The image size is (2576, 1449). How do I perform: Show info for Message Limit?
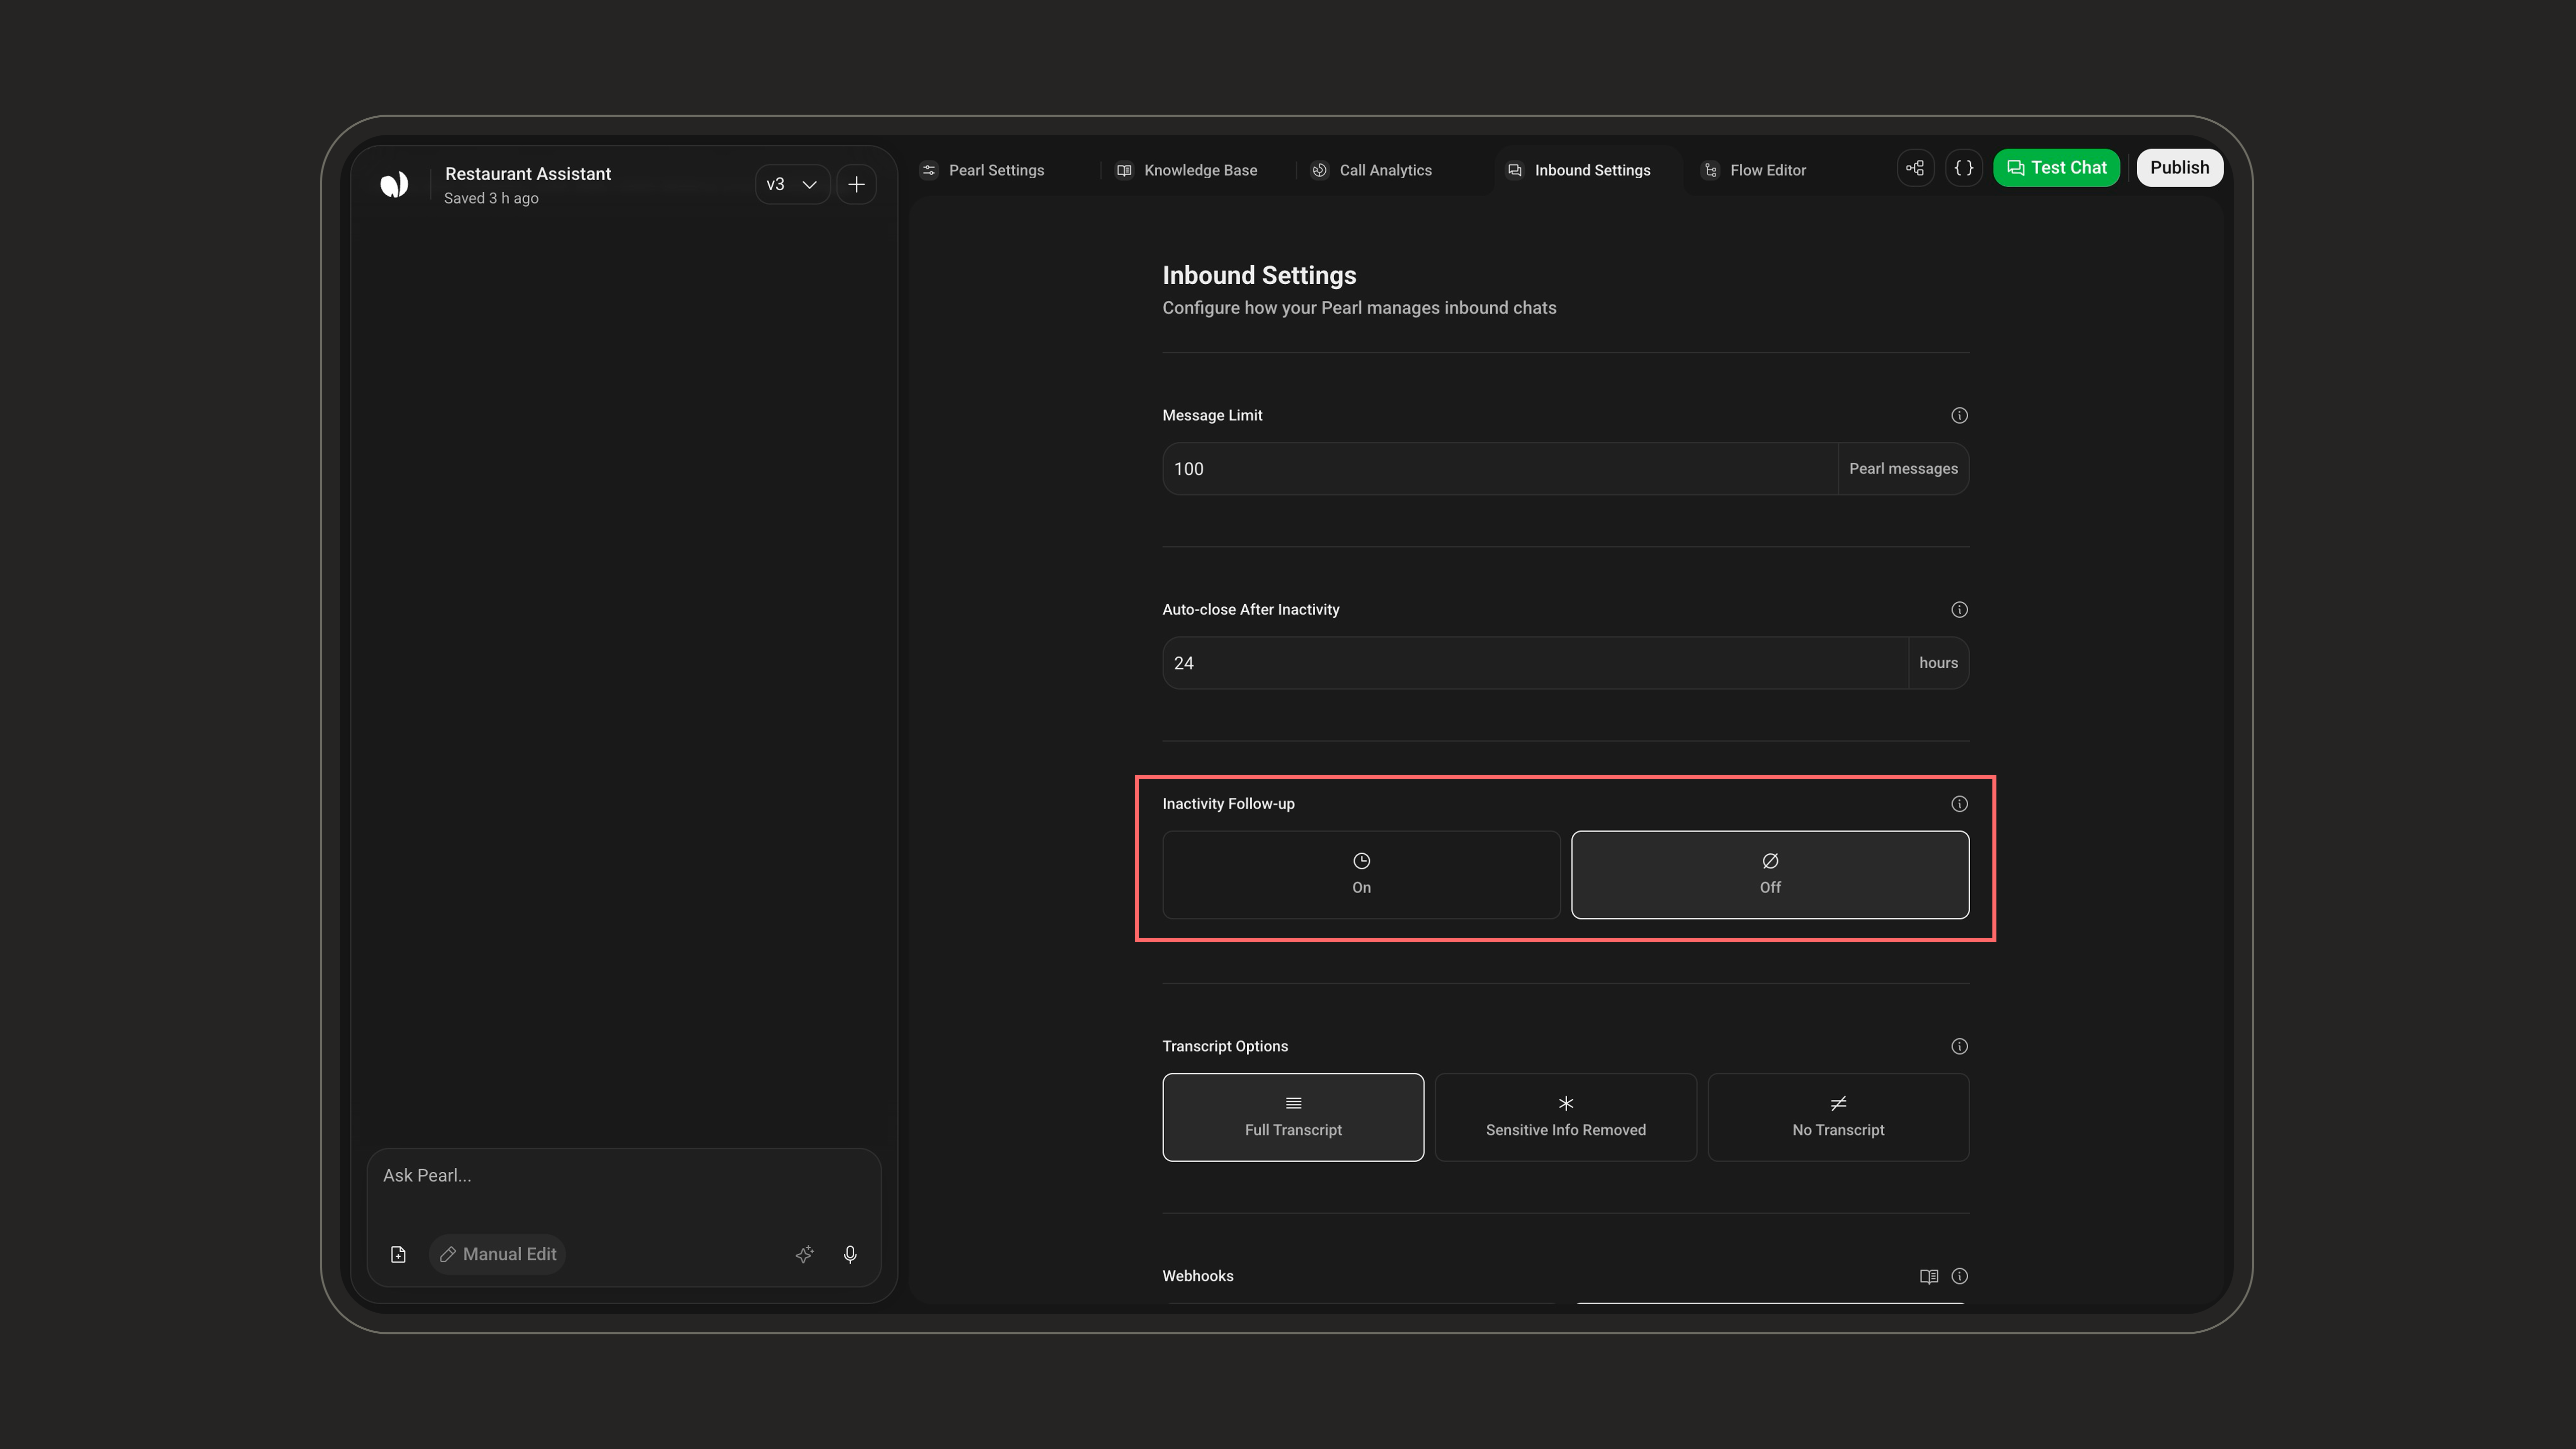click(x=1959, y=415)
